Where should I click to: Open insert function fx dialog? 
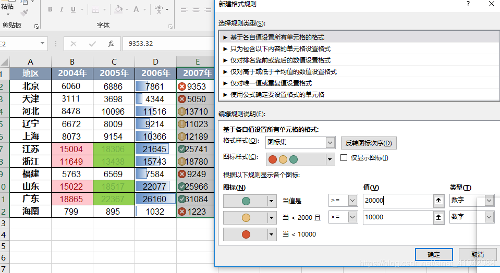pyautogui.click(x=111, y=44)
